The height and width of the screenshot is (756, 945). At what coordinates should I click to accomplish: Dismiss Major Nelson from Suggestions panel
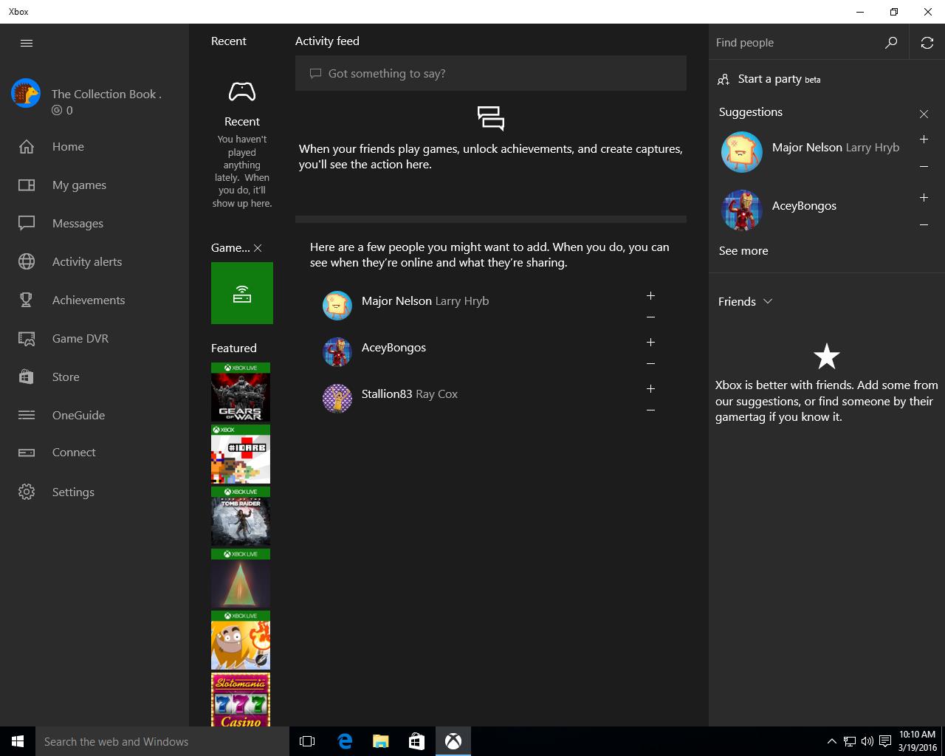[x=924, y=167]
